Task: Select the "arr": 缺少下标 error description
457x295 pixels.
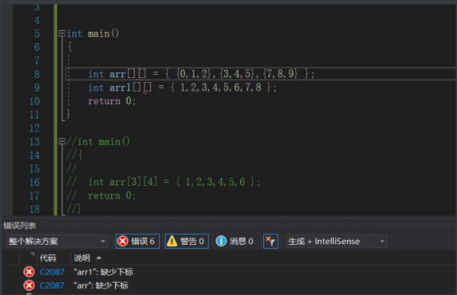Action: click(101, 286)
